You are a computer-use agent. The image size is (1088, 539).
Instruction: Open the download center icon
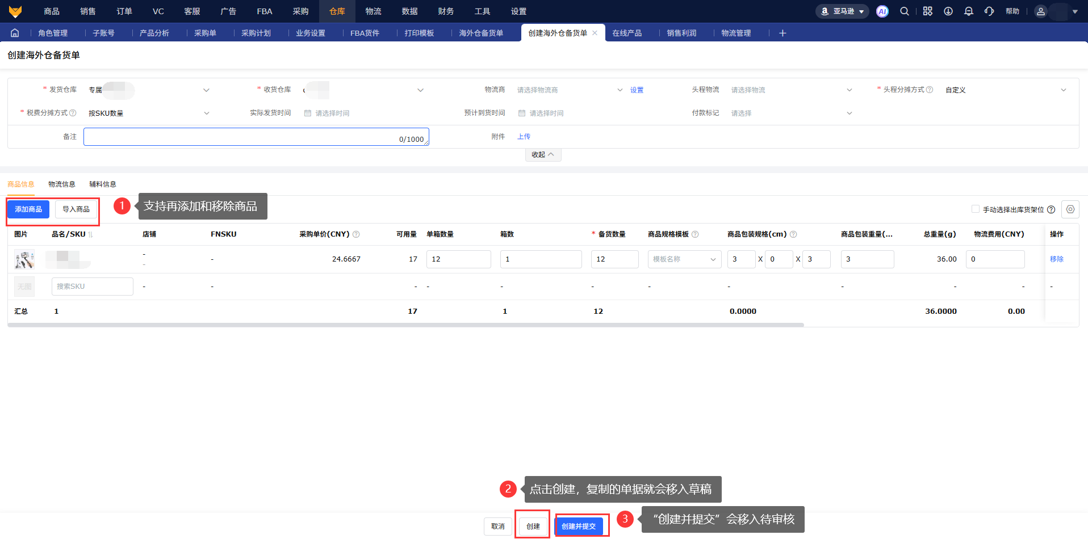click(x=948, y=11)
